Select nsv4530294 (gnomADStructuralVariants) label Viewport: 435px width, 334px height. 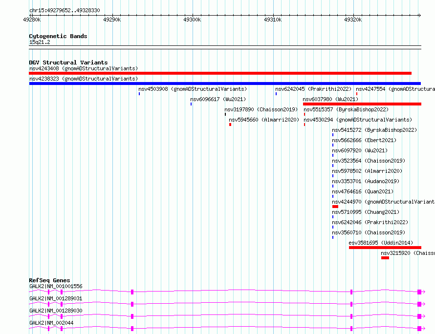point(358,120)
